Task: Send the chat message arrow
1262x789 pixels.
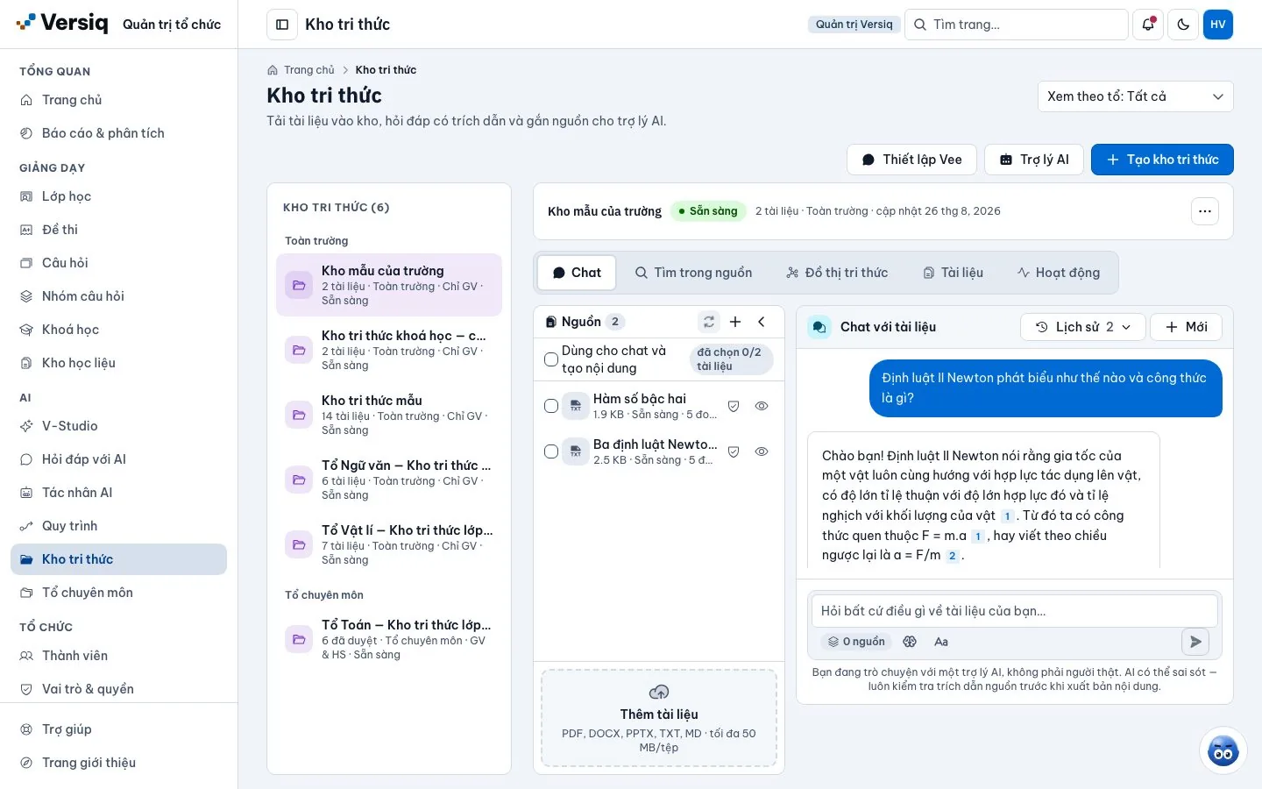Action: [x=1195, y=642]
